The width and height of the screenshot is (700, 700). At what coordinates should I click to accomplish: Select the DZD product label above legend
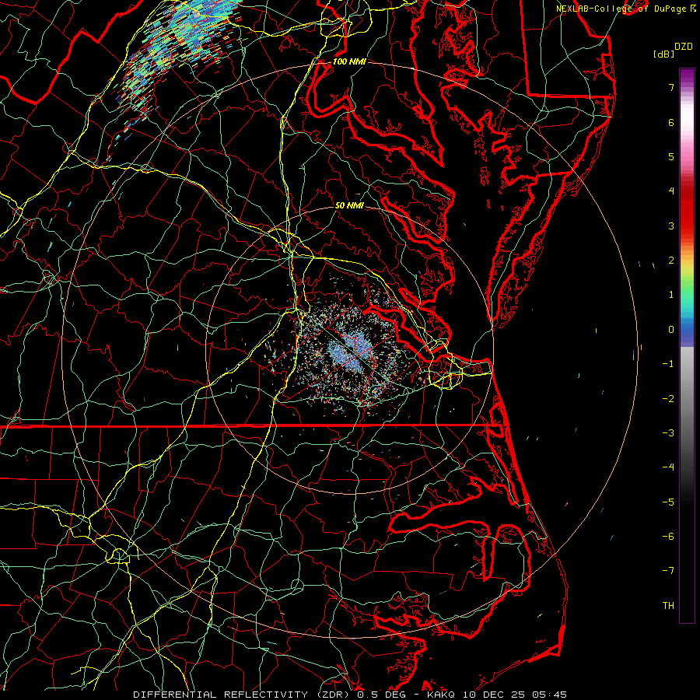tap(684, 47)
